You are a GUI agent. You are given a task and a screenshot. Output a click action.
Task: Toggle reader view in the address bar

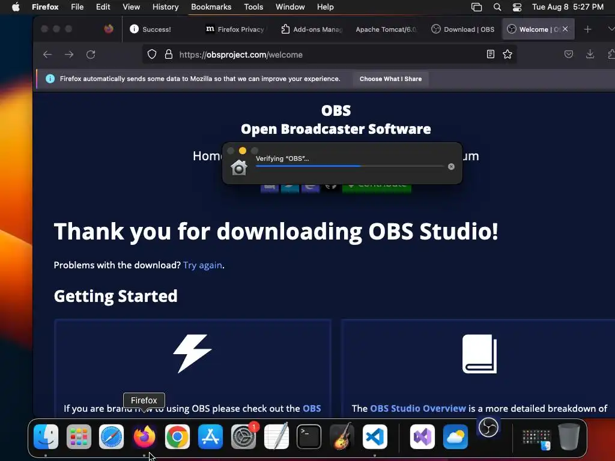tap(490, 54)
